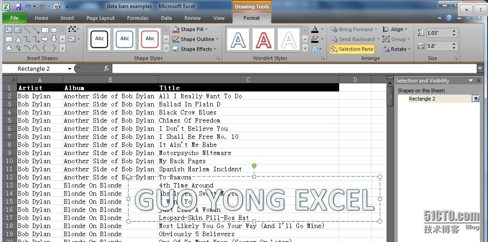Open the Name Box dropdown
The image size is (488, 242).
point(69,69)
